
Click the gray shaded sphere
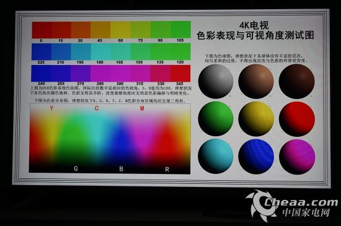click(216, 81)
